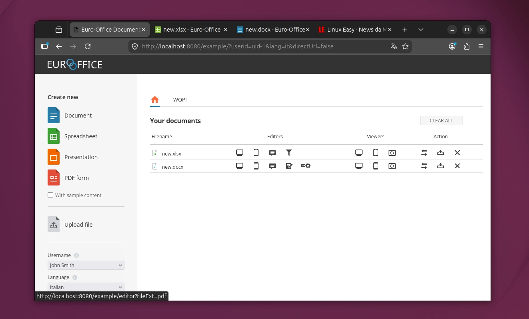
Task: Open new.xlsx in embedded viewer
Action: point(392,153)
